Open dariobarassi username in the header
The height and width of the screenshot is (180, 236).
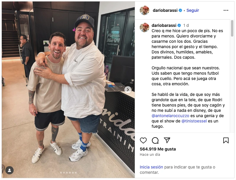pos(165,10)
